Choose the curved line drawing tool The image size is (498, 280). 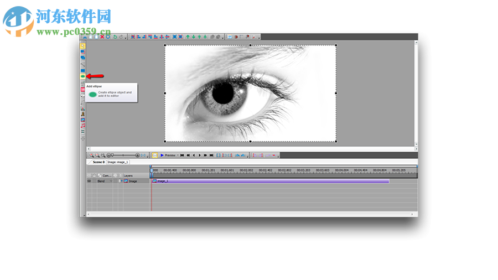pyautogui.click(x=83, y=64)
